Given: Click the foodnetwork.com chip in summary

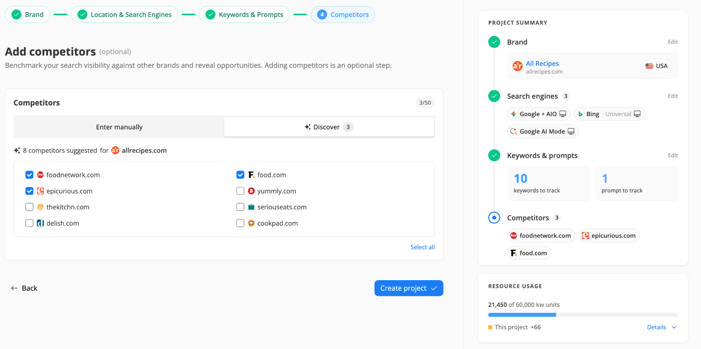Looking at the screenshot, I should (x=541, y=236).
